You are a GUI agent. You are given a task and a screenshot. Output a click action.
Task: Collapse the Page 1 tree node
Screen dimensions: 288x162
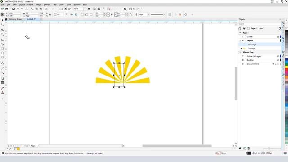click(x=240, y=33)
